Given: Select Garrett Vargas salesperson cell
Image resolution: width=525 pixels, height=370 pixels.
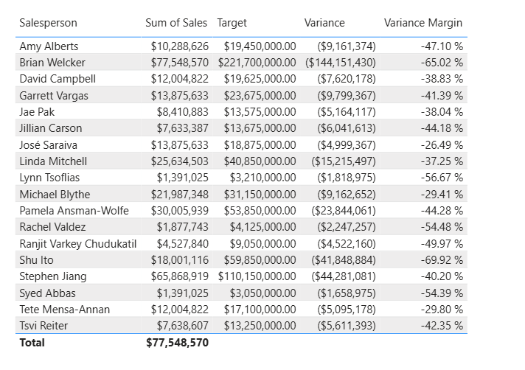Looking at the screenshot, I should 55,95.
